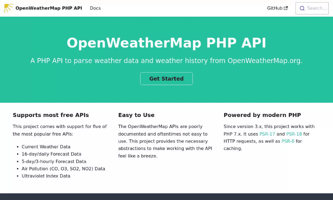
Task: Click the Get Started button
Action: coord(166,79)
